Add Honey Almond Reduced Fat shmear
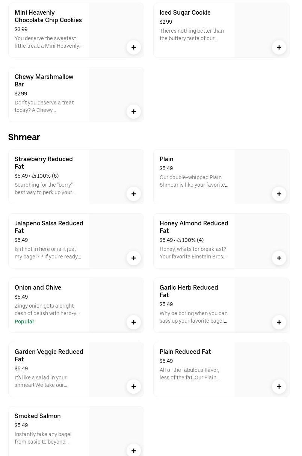302x456 pixels. click(x=279, y=258)
